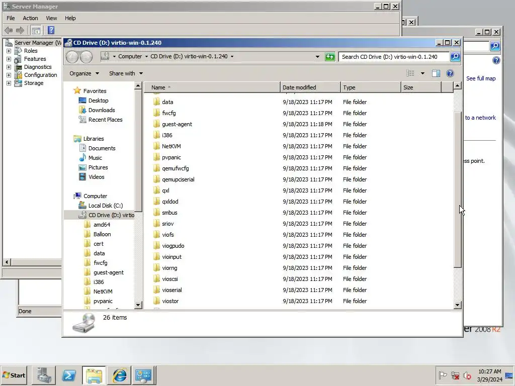The width and height of the screenshot is (515, 386).
Task: Select the NetKVM folder icon in file list
Action: pyautogui.click(x=157, y=146)
